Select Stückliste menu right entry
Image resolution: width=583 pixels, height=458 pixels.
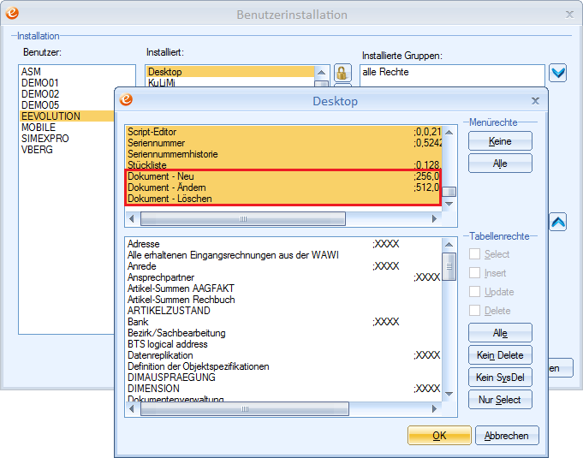(x=283, y=164)
